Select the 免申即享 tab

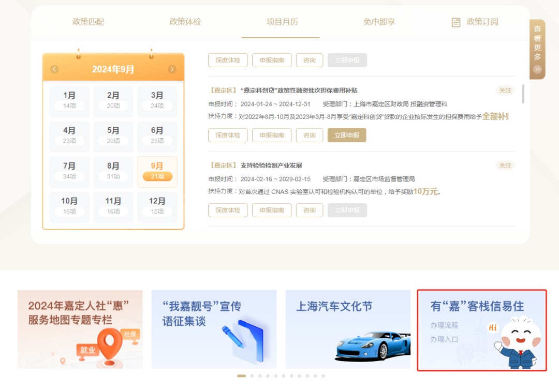tap(379, 22)
